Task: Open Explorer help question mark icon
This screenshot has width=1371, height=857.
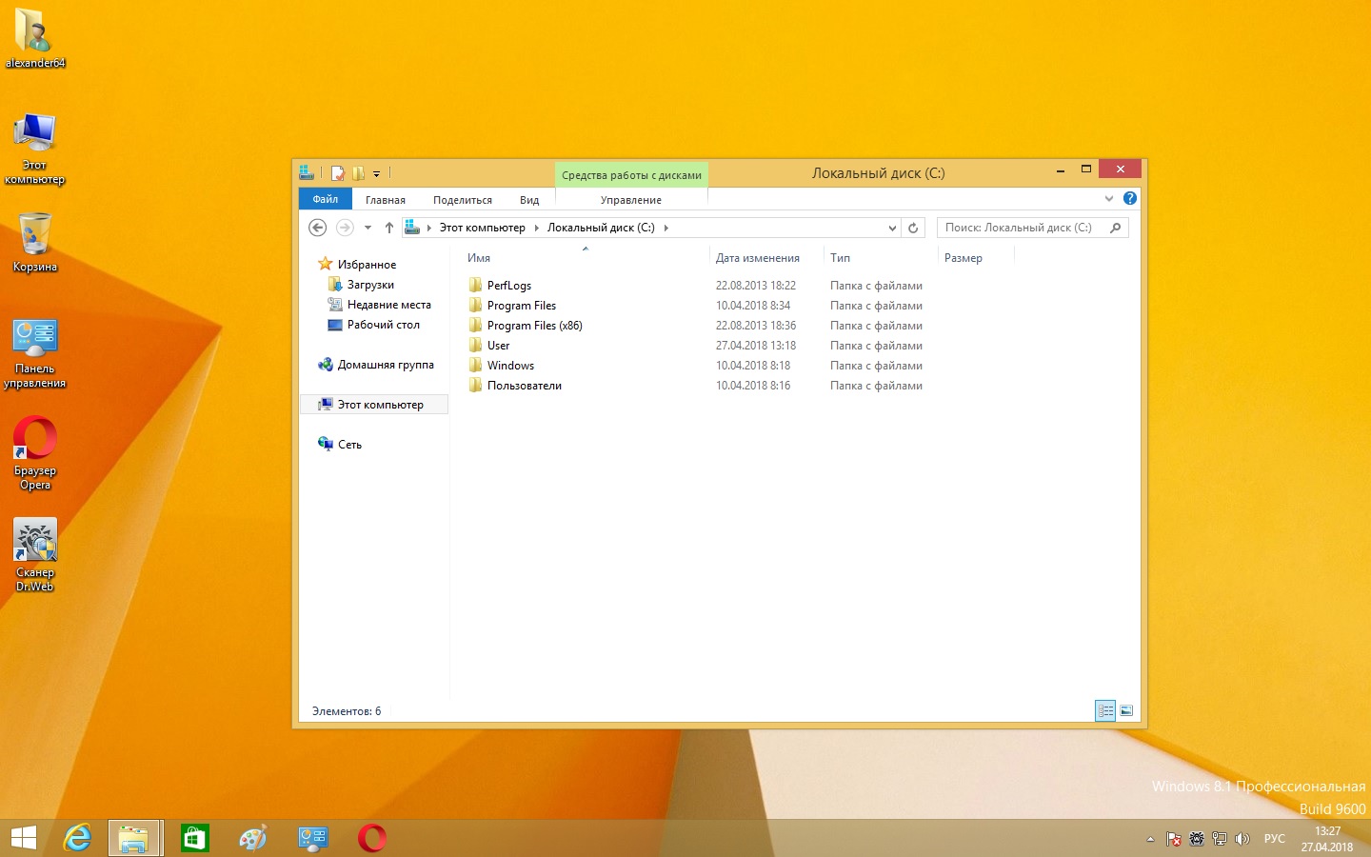Action: 1129,199
